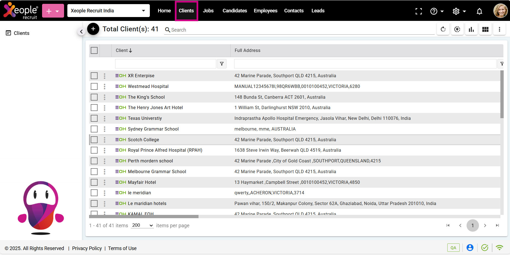Click the Client column filter funnel icon
510x255 pixels.
(222, 64)
